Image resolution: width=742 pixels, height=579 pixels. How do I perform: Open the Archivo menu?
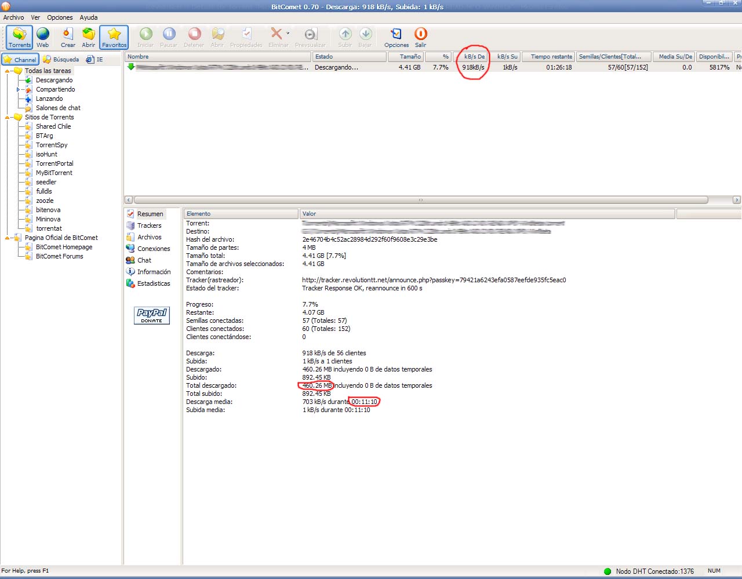pyautogui.click(x=14, y=17)
